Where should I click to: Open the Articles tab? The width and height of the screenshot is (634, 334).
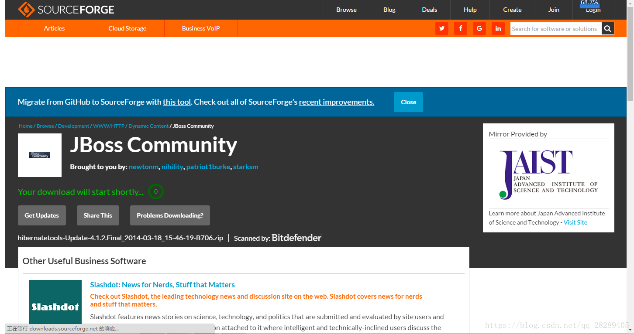[55, 28]
